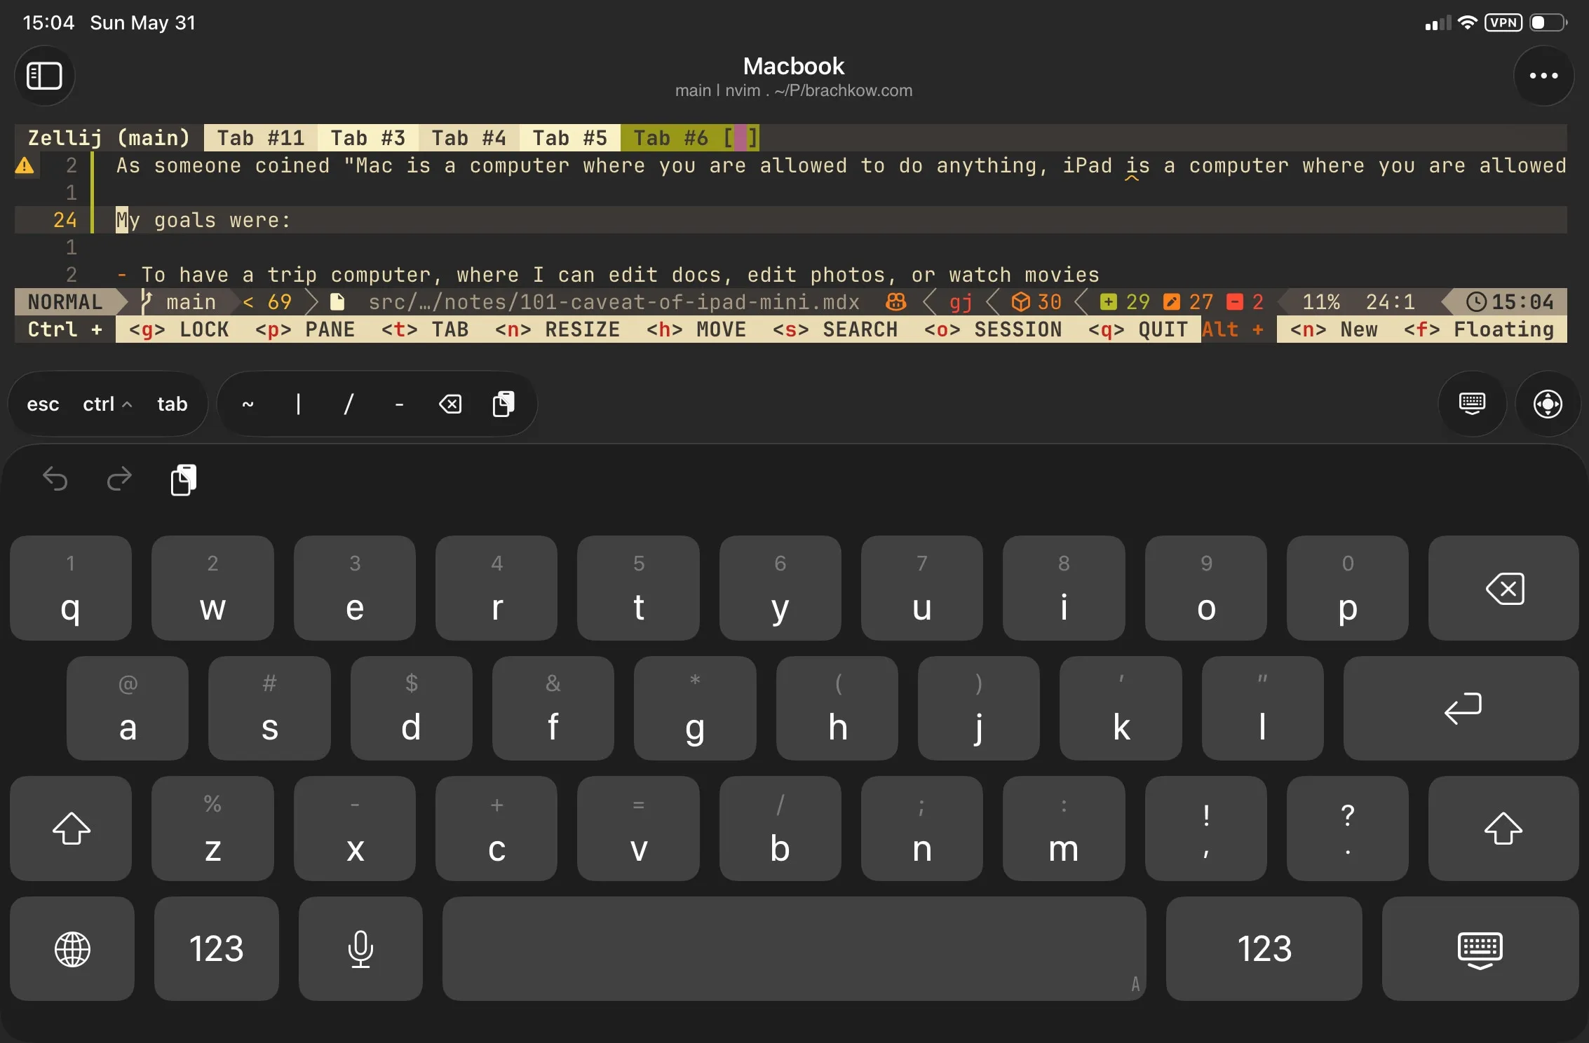Tap the keyboard toolbar clipboard icon
1589x1043 pixels.
tap(183, 480)
